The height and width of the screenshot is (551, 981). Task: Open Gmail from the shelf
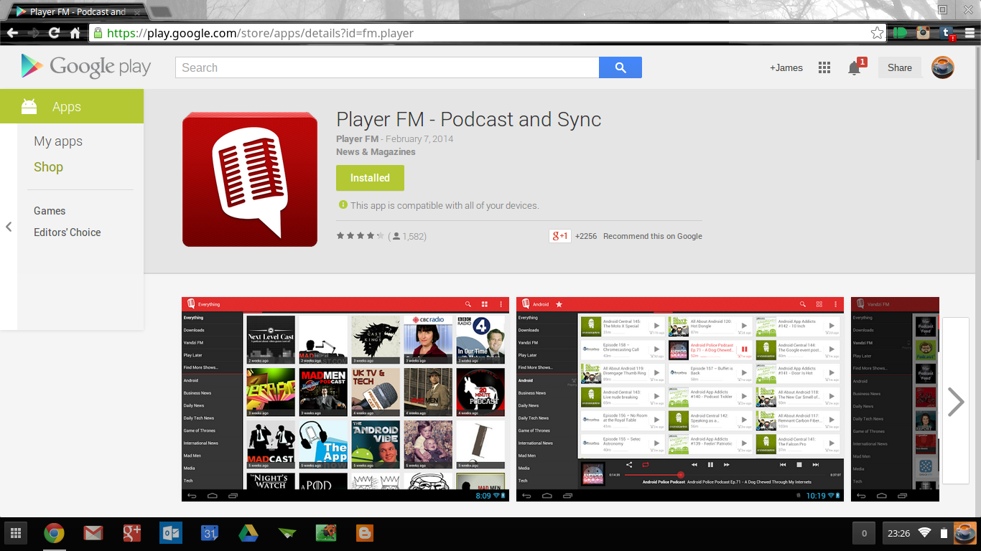point(93,533)
